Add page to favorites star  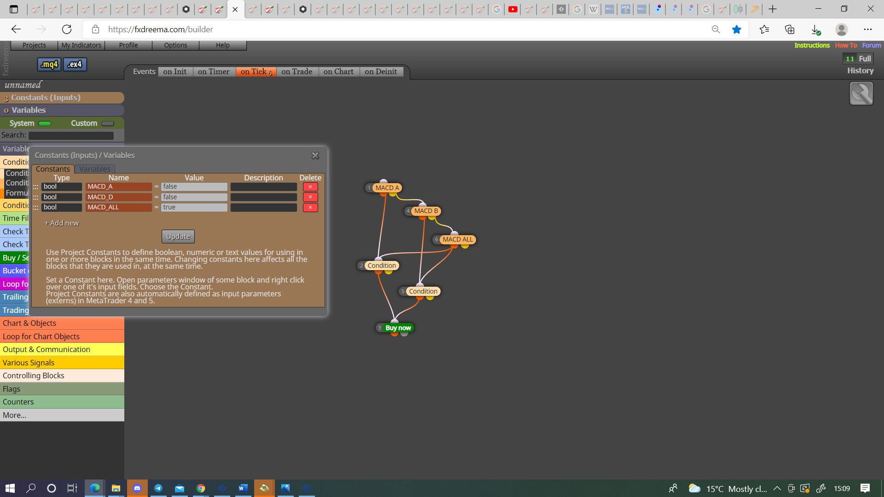click(x=737, y=29)
